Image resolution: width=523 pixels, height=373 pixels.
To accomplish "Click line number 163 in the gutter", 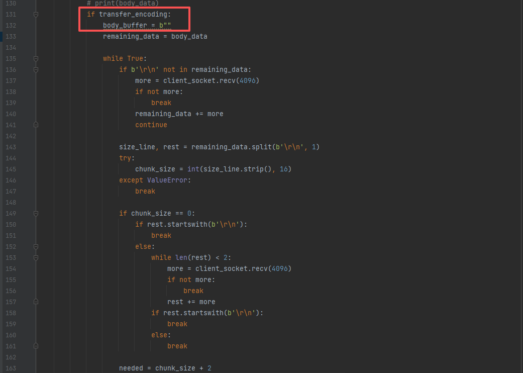I will [x=10, y=368].
